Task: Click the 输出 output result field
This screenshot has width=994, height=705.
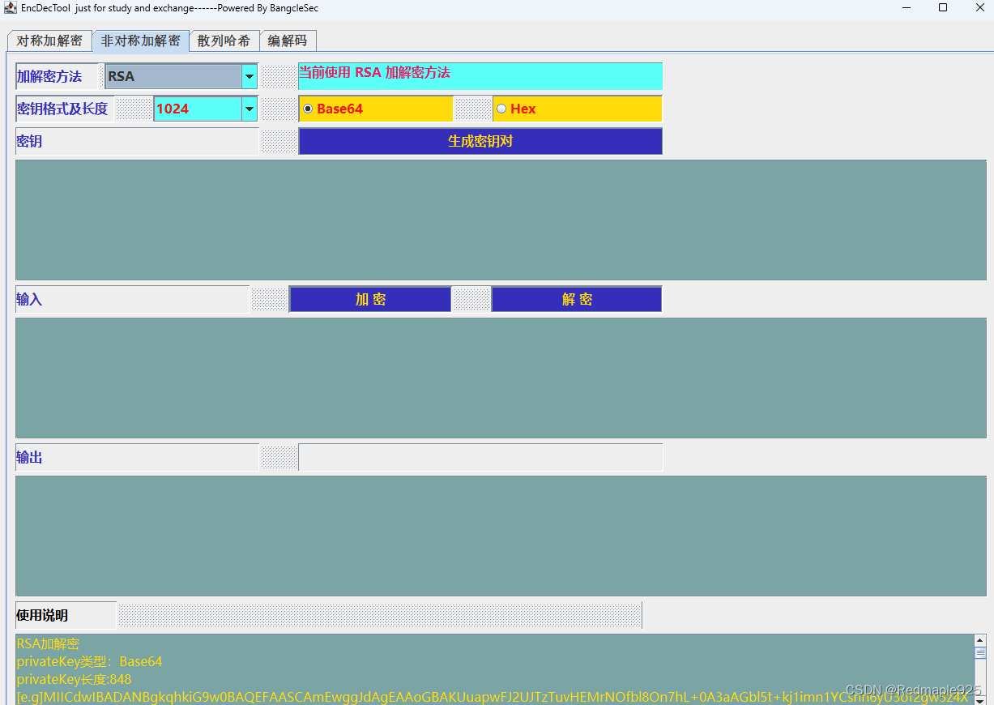Action: [480, 456]
